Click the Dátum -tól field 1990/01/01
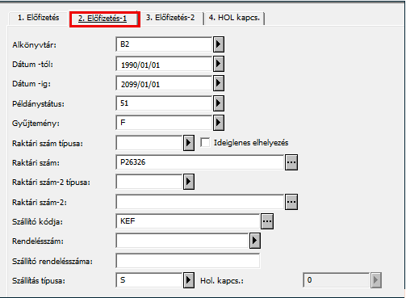Viewport: 406px width, 298px height. (164, 64)
